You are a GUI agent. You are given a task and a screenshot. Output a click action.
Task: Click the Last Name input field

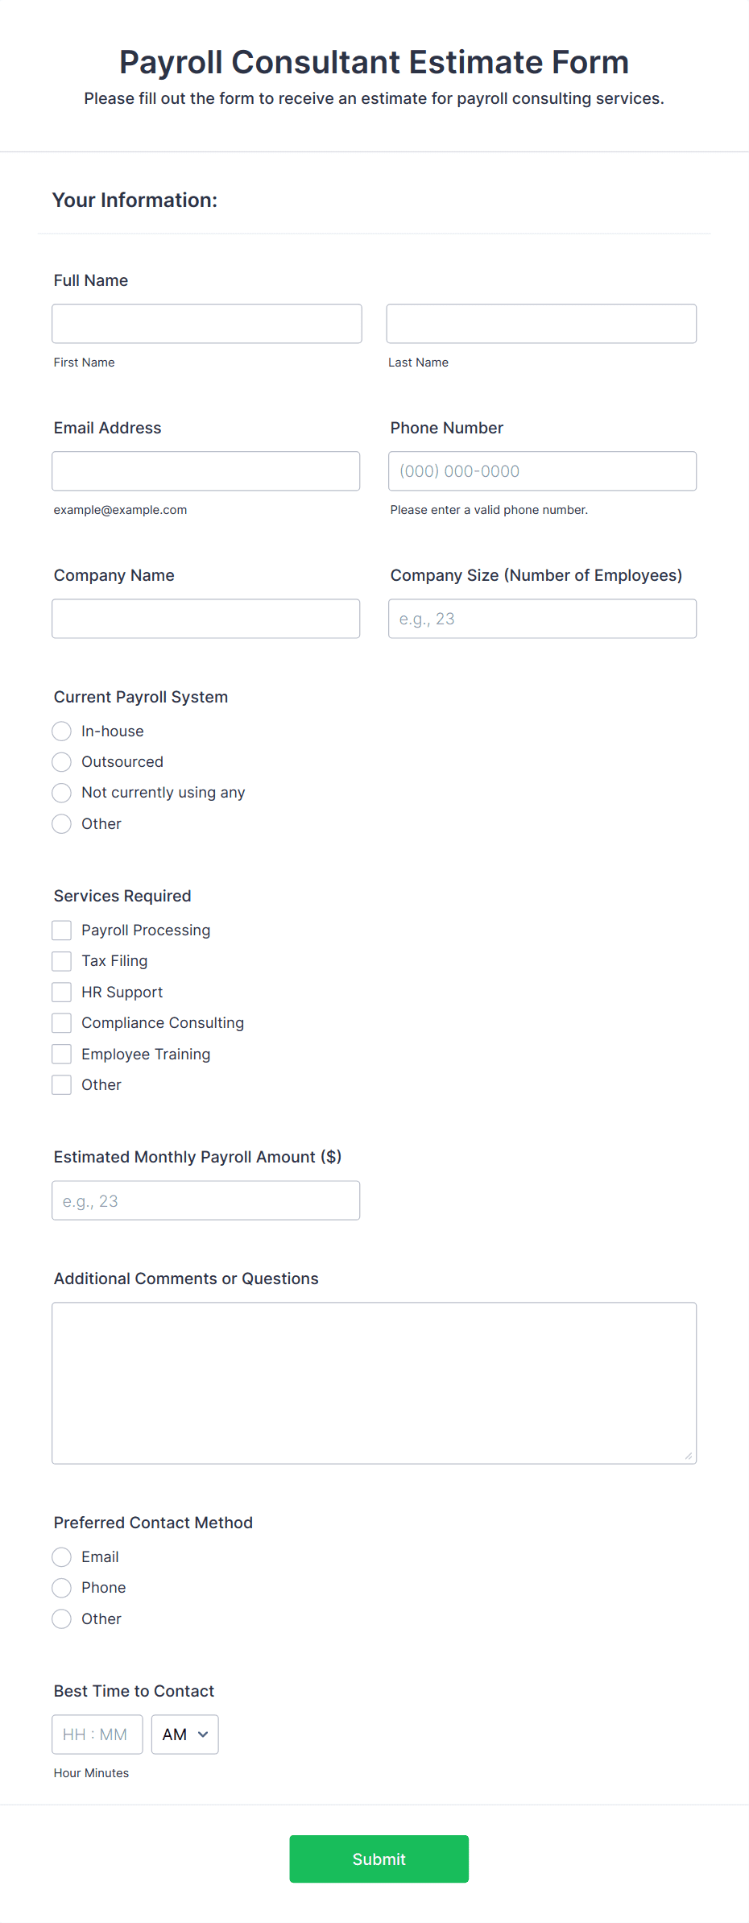coord(540,323)
